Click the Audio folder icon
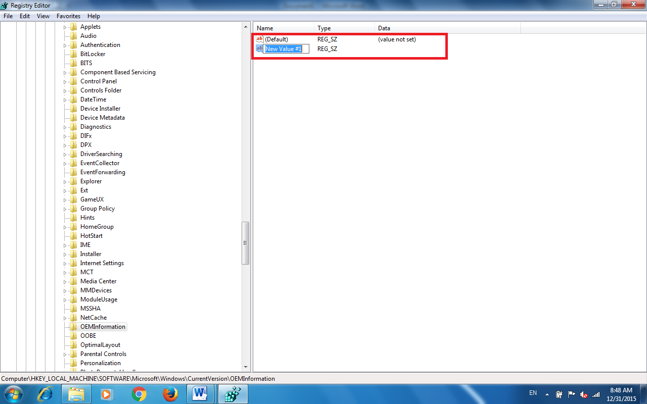This screenshot has width=647, height=404. coord(74,36)
